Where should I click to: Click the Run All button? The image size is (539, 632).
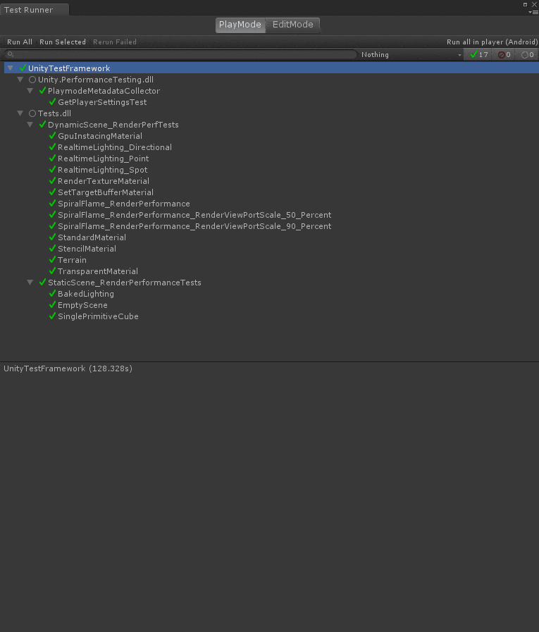tap(19, 42)
